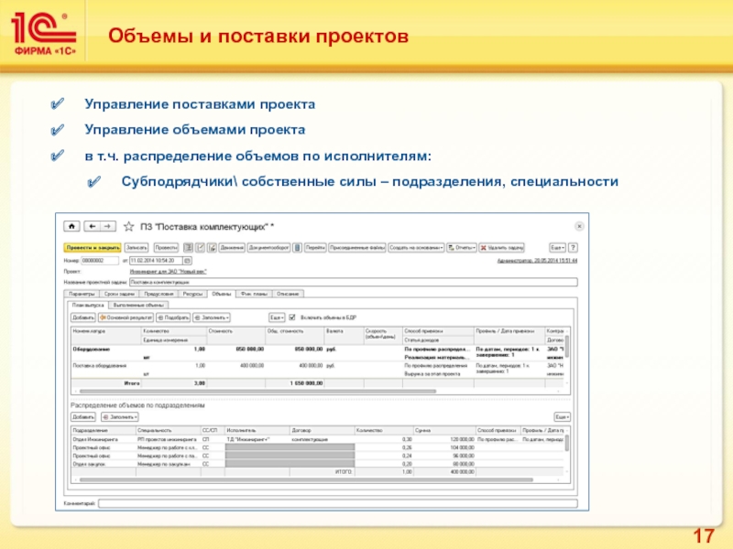Expand the 'Создать на основании' dropdown
This screenshot has height=549, width=733.
point(416,247)
